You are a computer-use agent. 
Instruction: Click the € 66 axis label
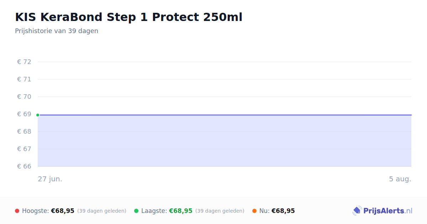coord(24,166)
